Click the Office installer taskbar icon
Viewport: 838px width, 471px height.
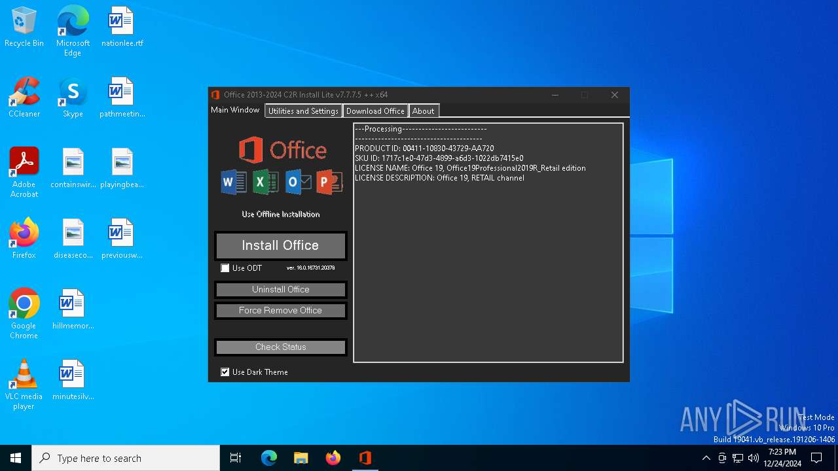365,458
